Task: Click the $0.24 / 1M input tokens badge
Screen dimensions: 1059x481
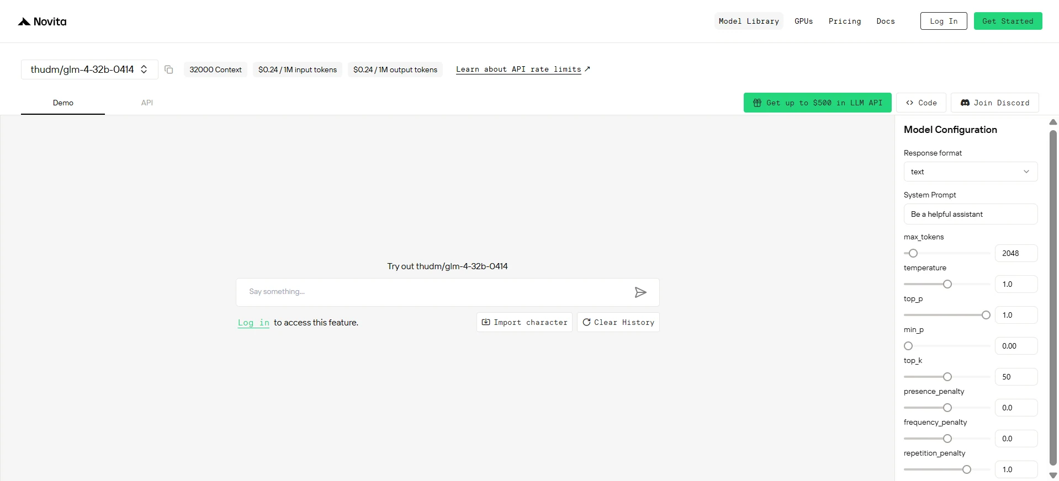Action: pos(298,70)
